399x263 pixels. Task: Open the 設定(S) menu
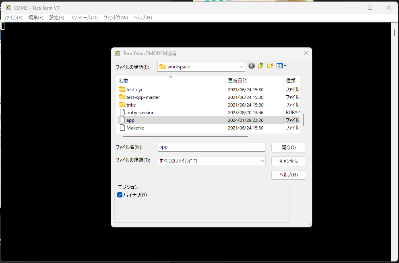point(57,17)
